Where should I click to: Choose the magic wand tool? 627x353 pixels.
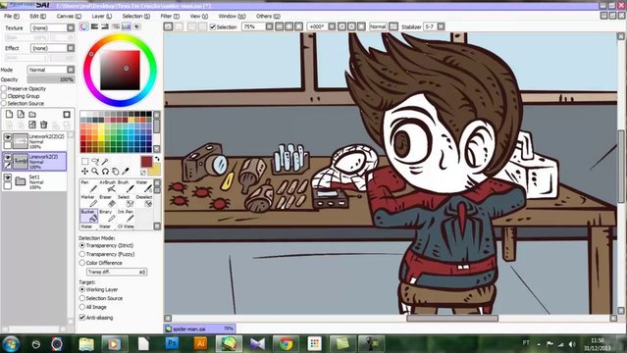pyautogui.click(x=105, y=162)
